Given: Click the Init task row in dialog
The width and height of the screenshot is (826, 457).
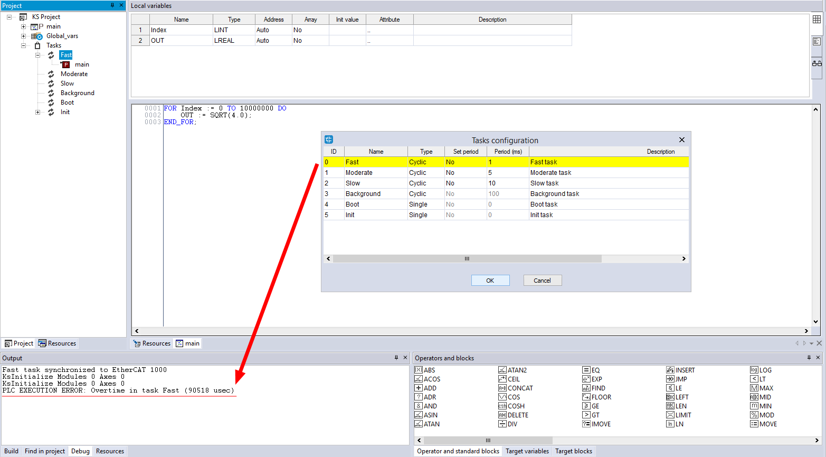Looking at the screenshot, I should coord(506,215).
